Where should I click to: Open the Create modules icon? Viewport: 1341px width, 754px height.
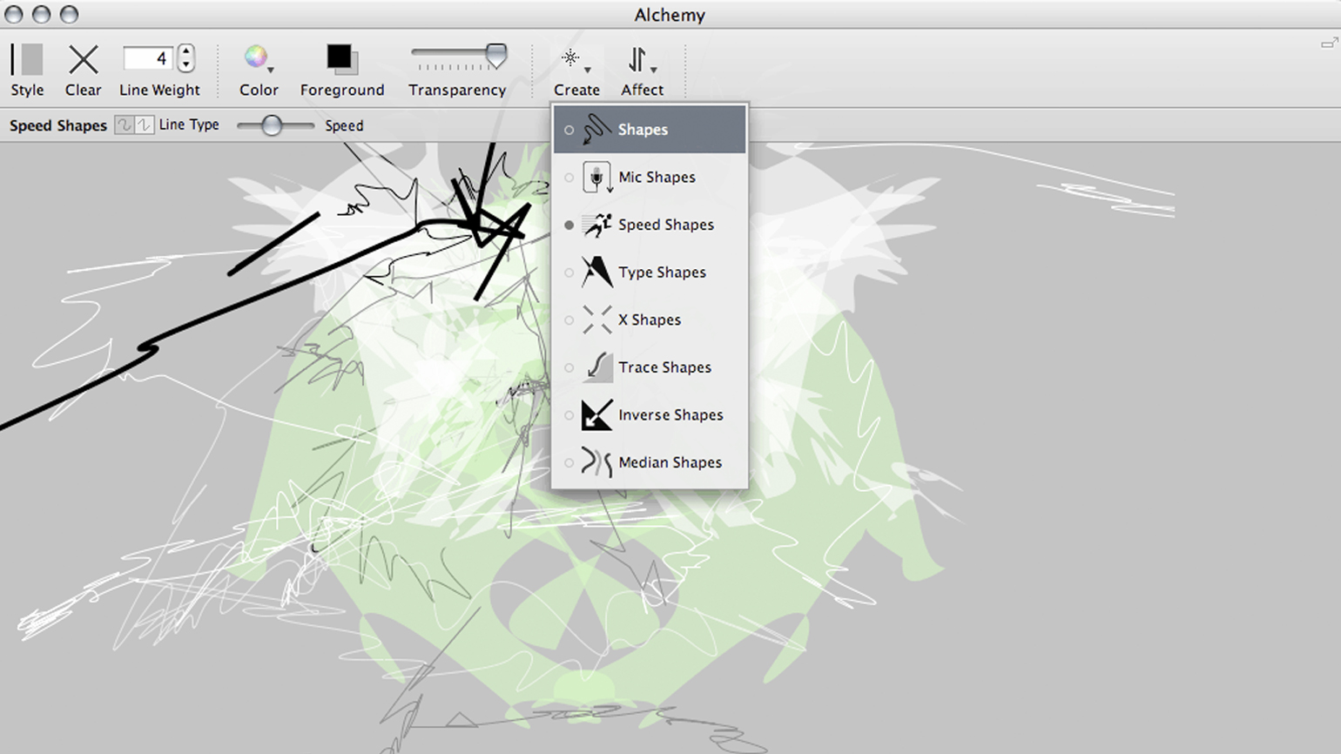coord(570,58)
